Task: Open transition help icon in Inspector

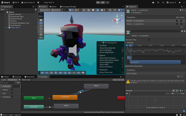Action: (x=182, y=31)
